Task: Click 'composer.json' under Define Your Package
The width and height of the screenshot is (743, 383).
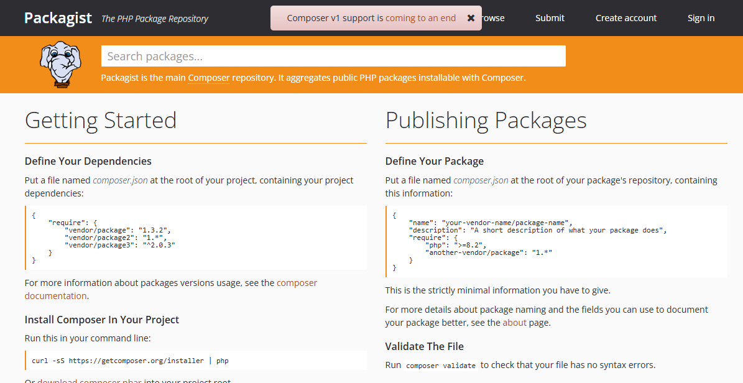Action: 481,180
